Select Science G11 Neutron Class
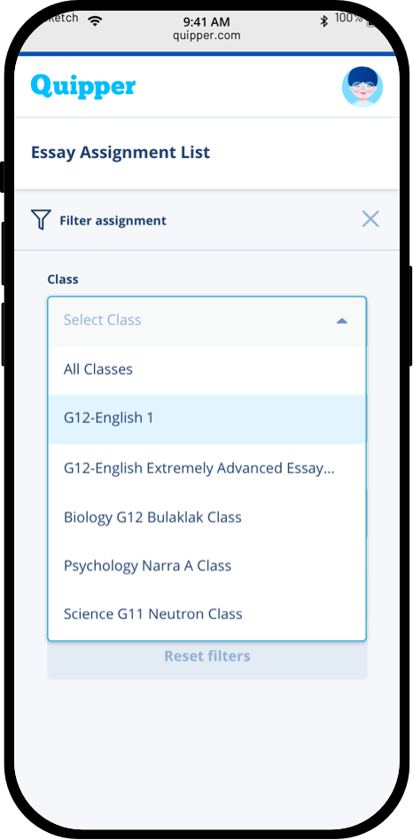This screenshot has width=413, height=840. (x=207, y=614)
